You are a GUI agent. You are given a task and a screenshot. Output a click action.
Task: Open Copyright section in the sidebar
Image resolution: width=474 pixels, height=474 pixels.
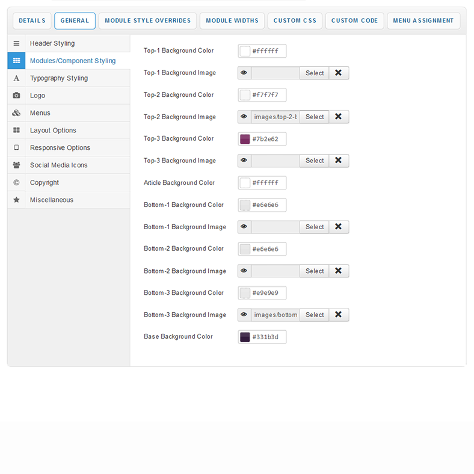point(45,183)
